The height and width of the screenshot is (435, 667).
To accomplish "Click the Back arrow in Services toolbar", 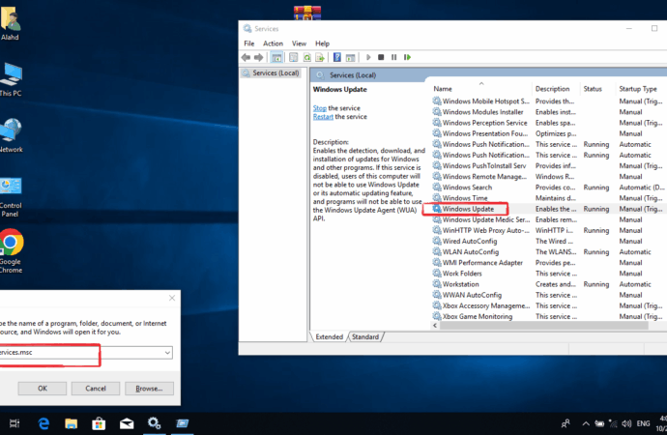I will pyautogui.click(x=247, y=58).
